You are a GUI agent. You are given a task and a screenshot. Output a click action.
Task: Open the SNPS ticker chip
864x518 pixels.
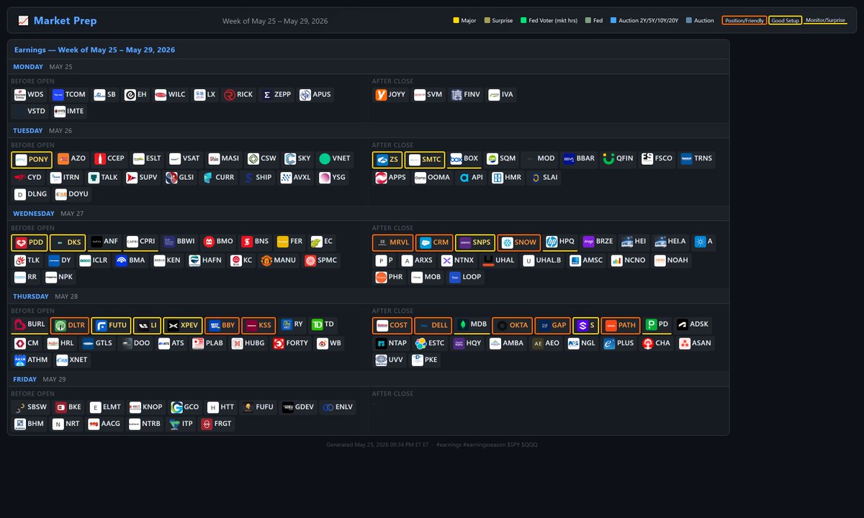[x=474, y=242]
